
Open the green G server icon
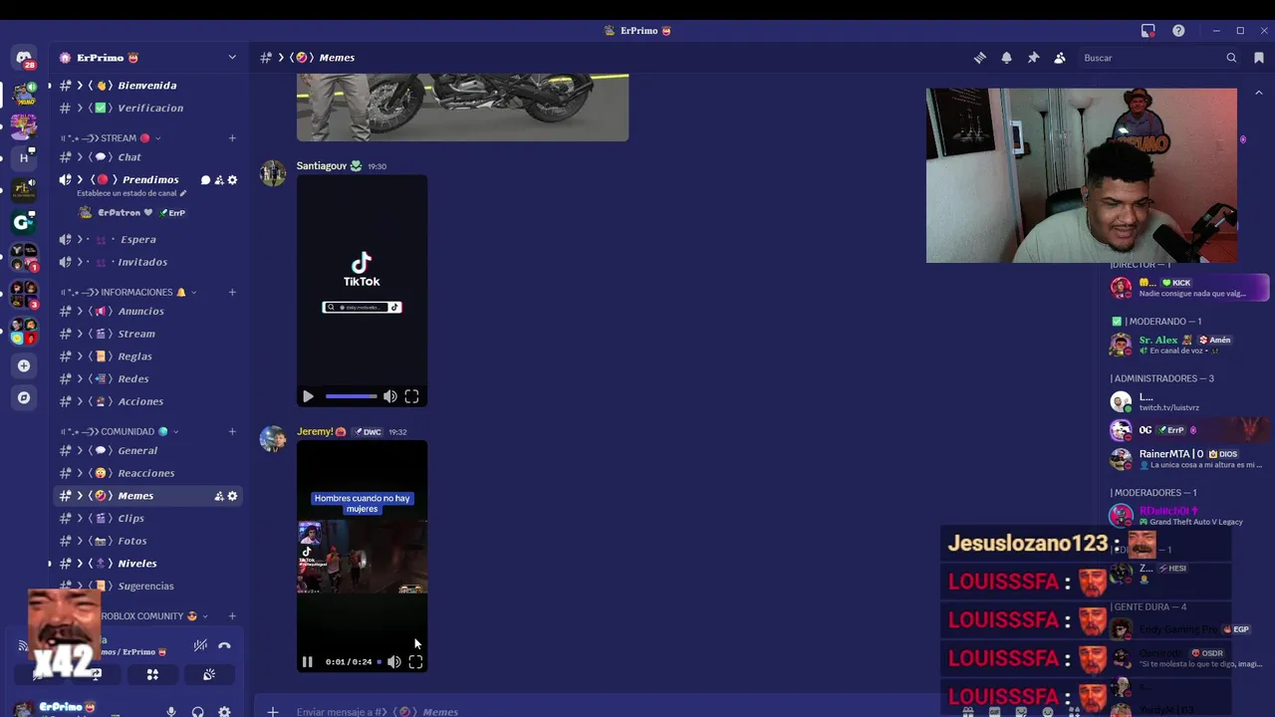click(24, 221)
